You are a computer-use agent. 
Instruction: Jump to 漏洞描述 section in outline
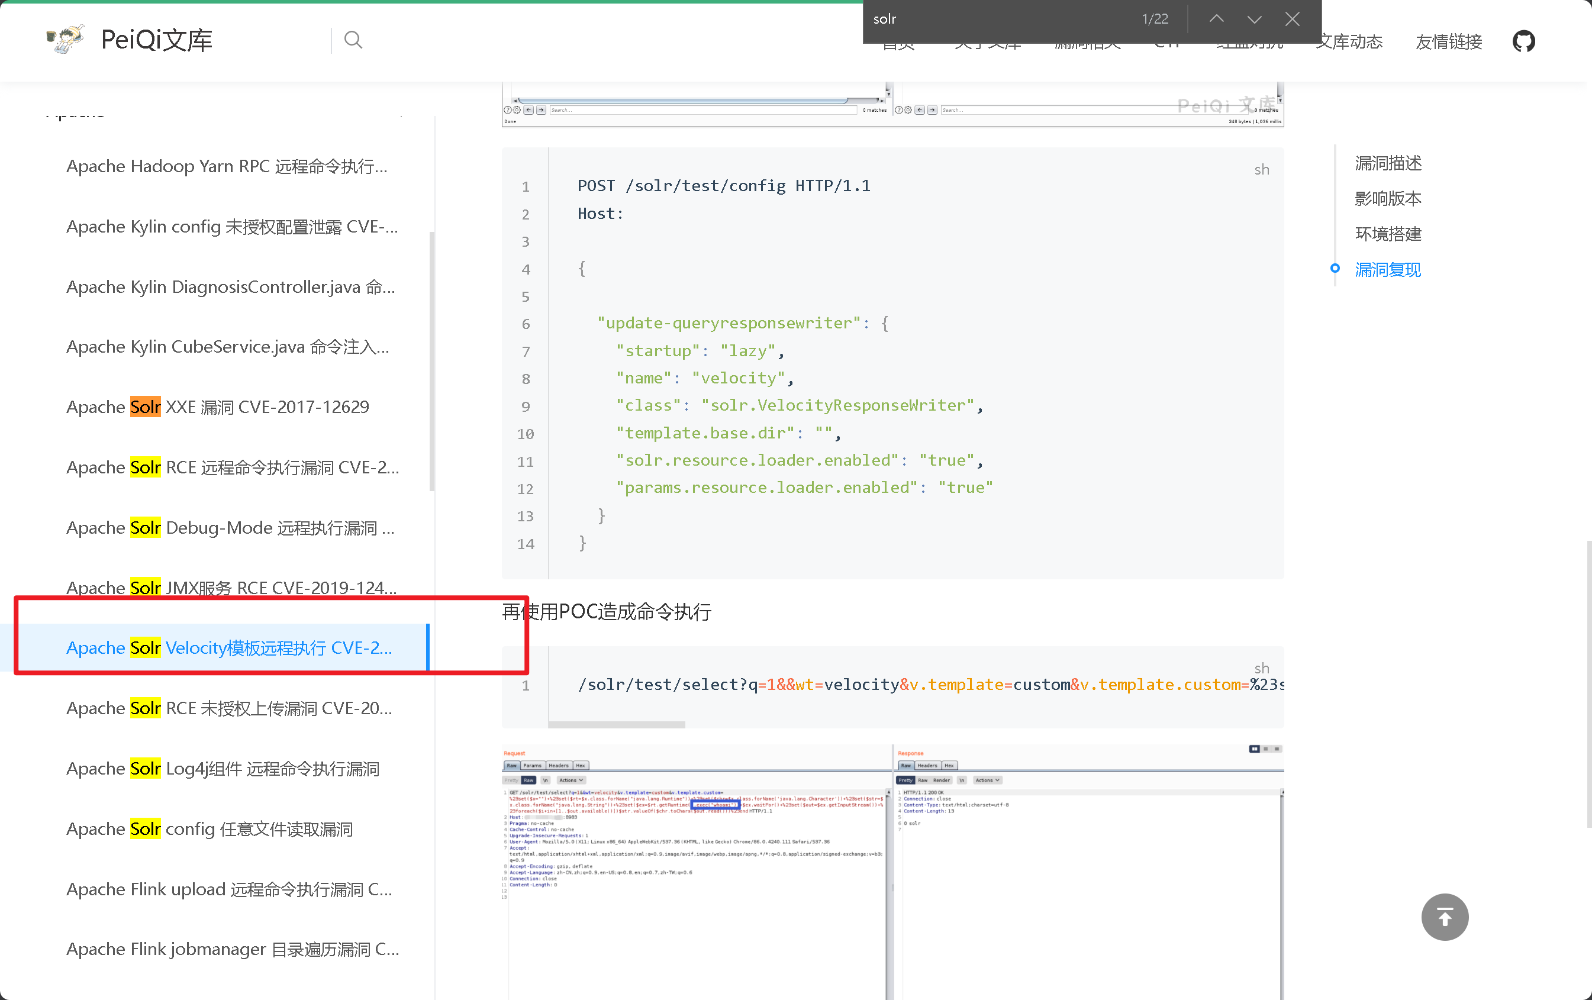[1388, 163]
